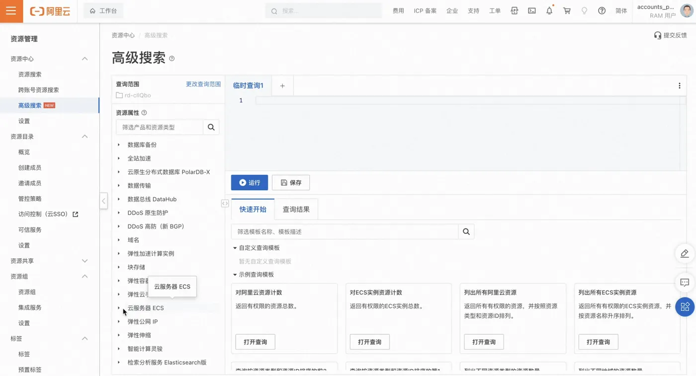Viewport: 696px width, 376px height.
Task: Click the folder icon beside rd-cIIQbo
Action: click(119, 95)
